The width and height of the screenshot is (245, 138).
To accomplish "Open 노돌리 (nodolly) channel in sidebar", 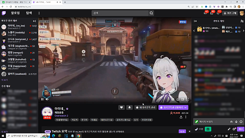I will click(x=19, y=34).
